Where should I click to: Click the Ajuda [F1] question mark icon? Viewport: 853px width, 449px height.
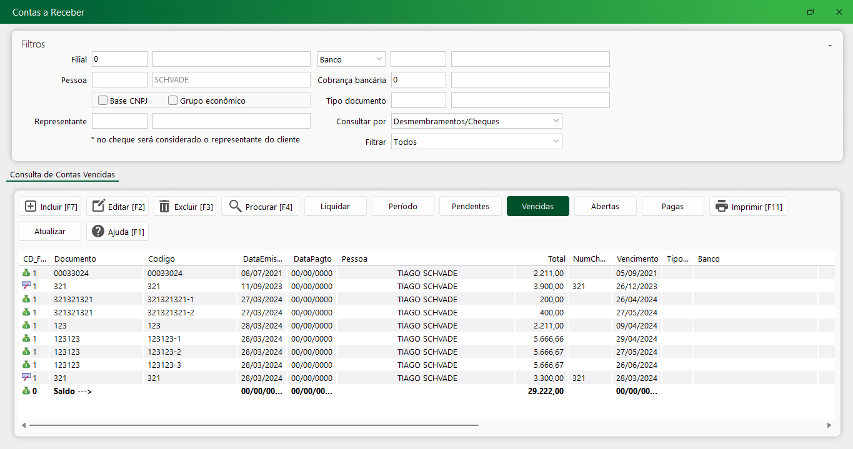(x=98, y=232)
